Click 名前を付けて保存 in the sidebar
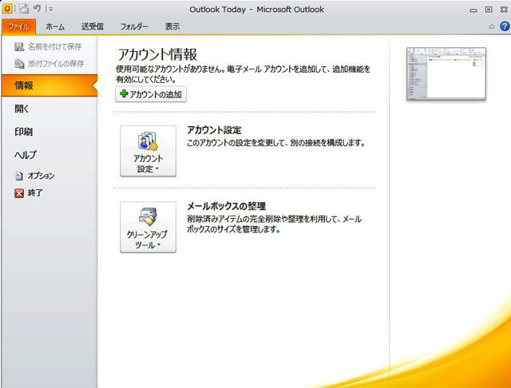The image size is (511, 388). pyautogui.click(x=48, y=47)
